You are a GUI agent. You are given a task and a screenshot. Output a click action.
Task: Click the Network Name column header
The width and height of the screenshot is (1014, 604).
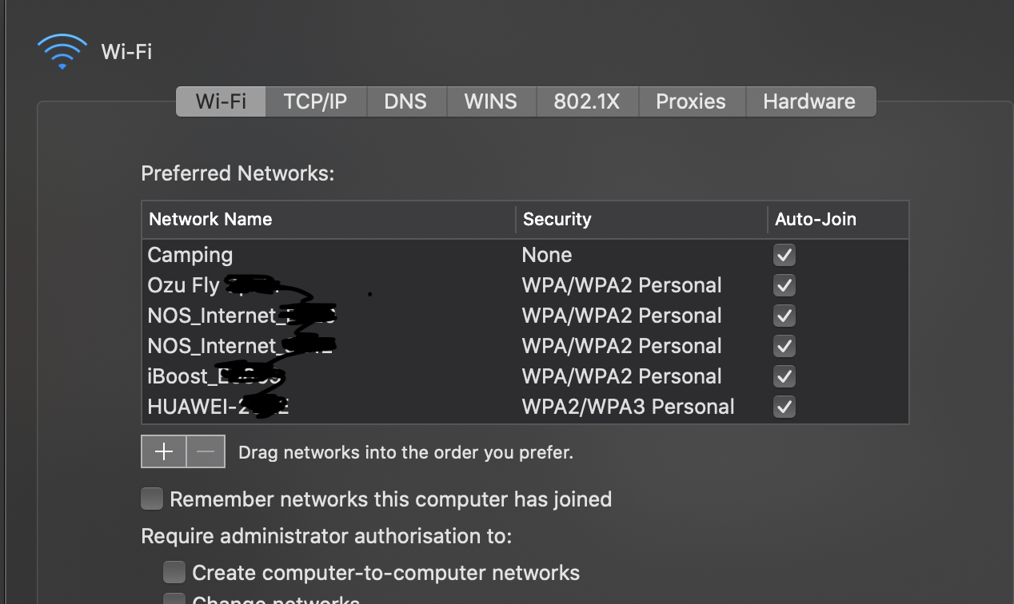coord(210,219)
